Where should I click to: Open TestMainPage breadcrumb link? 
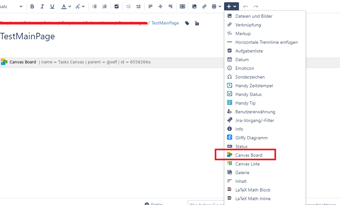coord(165,23)
